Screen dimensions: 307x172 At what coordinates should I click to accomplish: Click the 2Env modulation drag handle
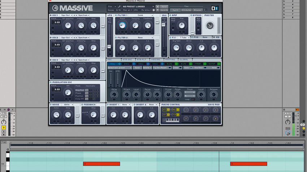point(134,64)
